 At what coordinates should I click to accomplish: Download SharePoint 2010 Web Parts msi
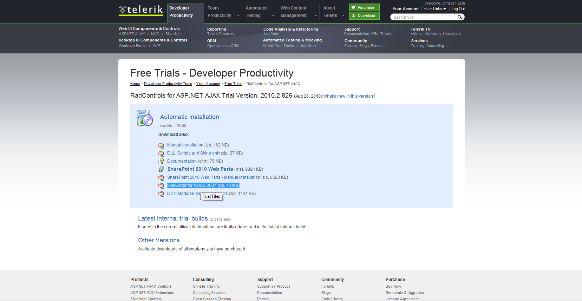(200, 169)
